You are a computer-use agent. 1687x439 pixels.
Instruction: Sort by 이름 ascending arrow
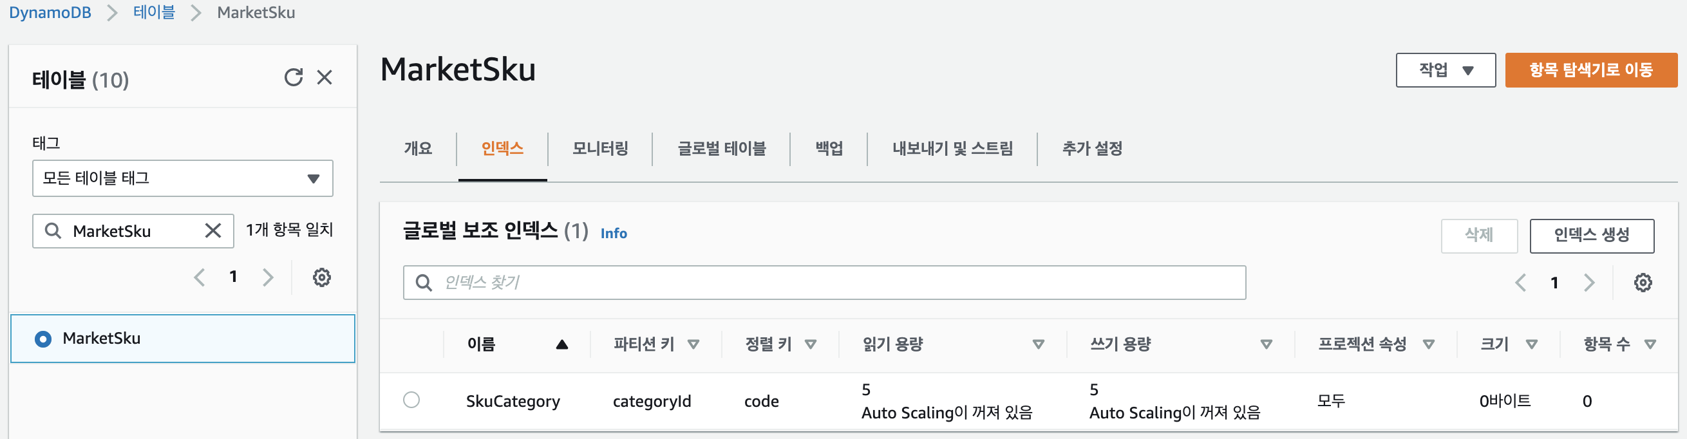click(562, 344)
